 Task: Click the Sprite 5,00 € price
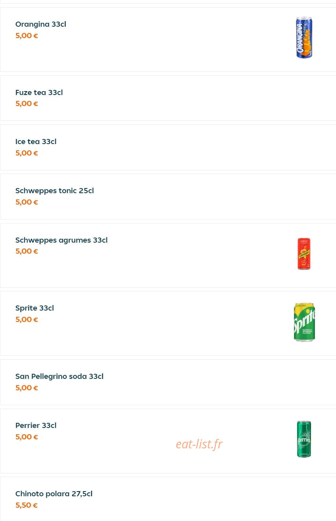(27, 320)
